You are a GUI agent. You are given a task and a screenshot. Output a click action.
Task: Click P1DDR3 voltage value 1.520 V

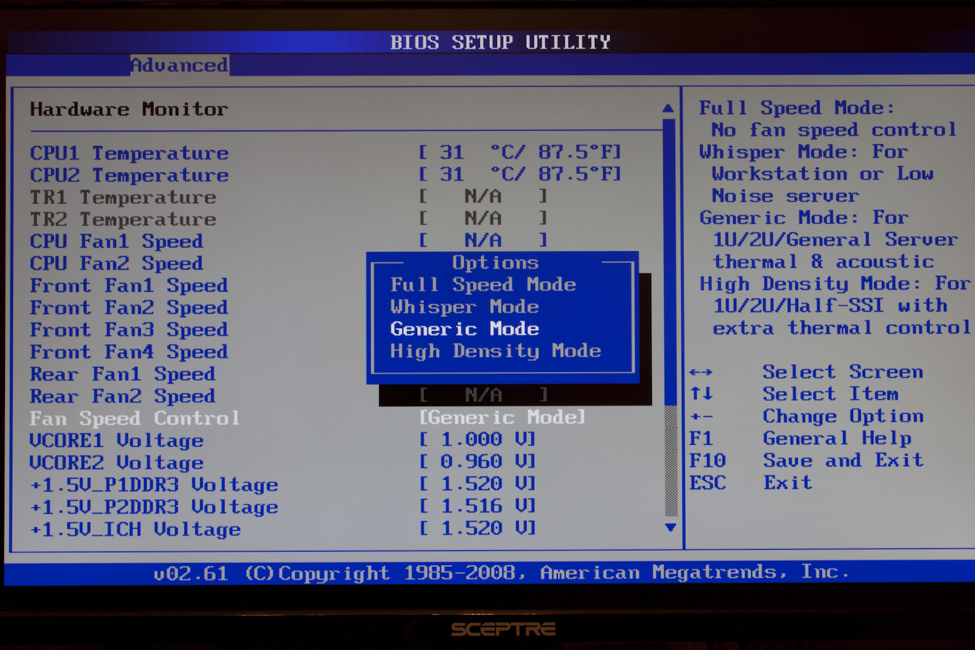pyautogui.click(x=478, y=484)
